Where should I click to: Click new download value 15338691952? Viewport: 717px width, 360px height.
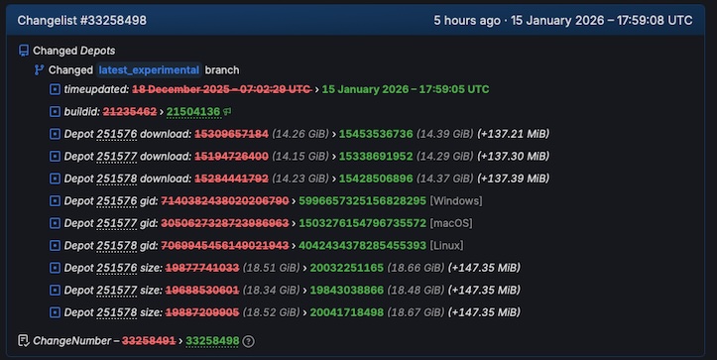(x=376, y=156)
